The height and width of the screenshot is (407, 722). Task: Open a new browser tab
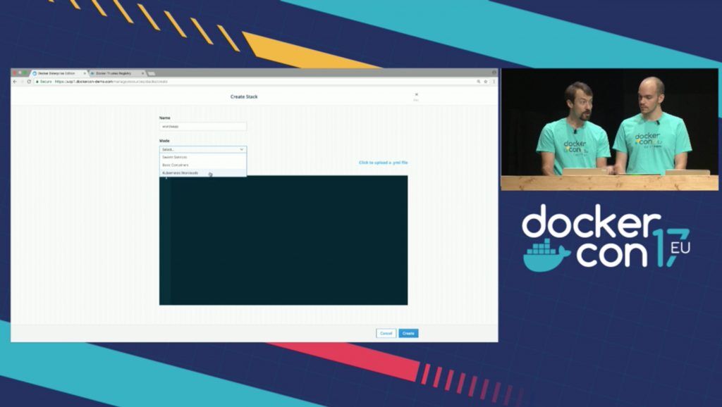[151, 73]
